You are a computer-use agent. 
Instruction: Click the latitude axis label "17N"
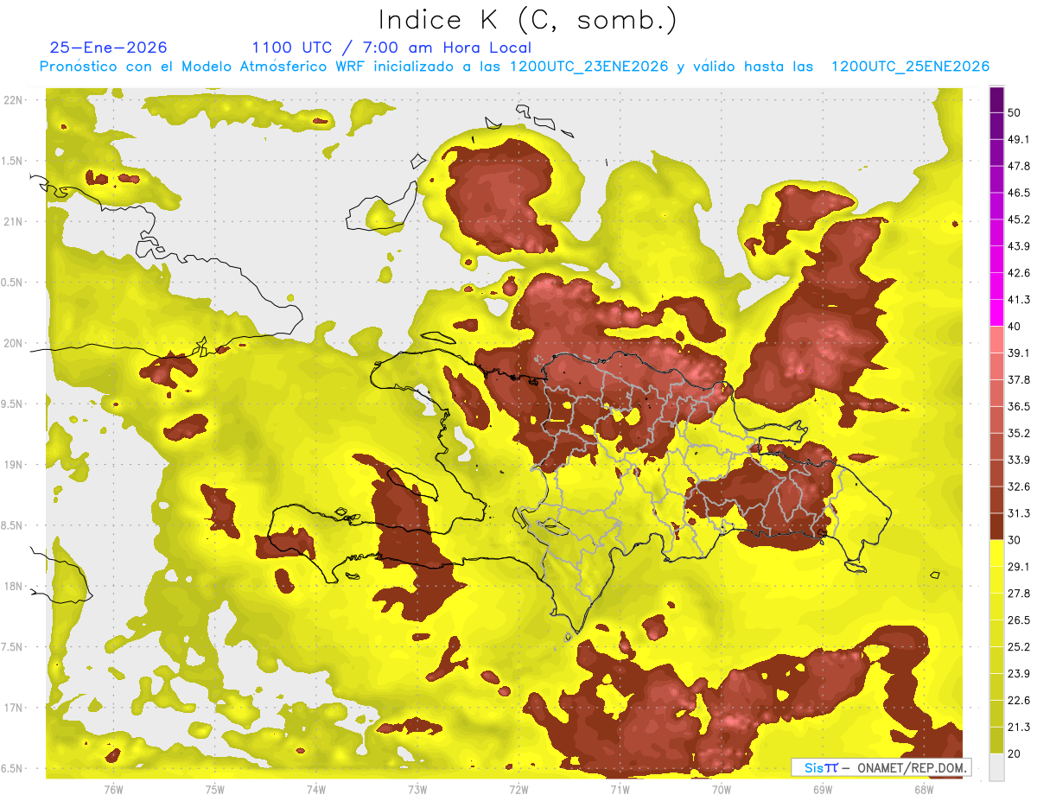tap(12, 708)
